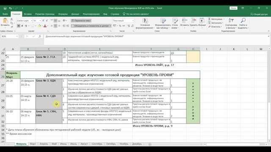This screenshot has height=152, width=271.
Task: Apply the percent style
Action: 120,26
